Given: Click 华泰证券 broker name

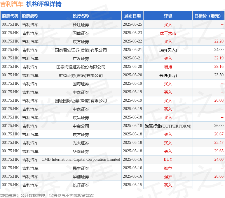Looking at the screenshot, I should tap(81, 151).
